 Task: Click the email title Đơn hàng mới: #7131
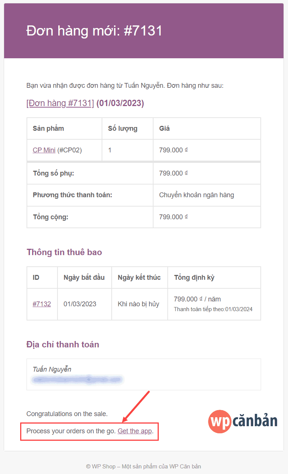pyautogui.click(x=95, y=31)
